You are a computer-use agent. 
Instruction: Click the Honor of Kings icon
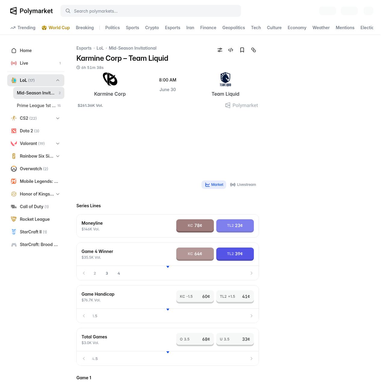(14, 194)
